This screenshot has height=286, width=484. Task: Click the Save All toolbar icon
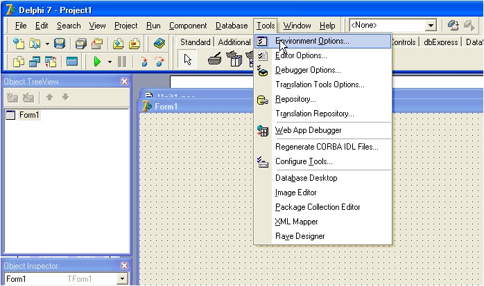[81, 44]
